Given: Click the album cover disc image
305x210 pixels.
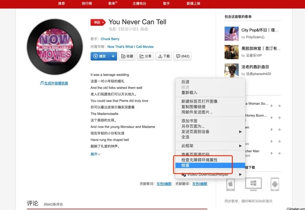Looking at the screenshot, I should click(55, 47).
